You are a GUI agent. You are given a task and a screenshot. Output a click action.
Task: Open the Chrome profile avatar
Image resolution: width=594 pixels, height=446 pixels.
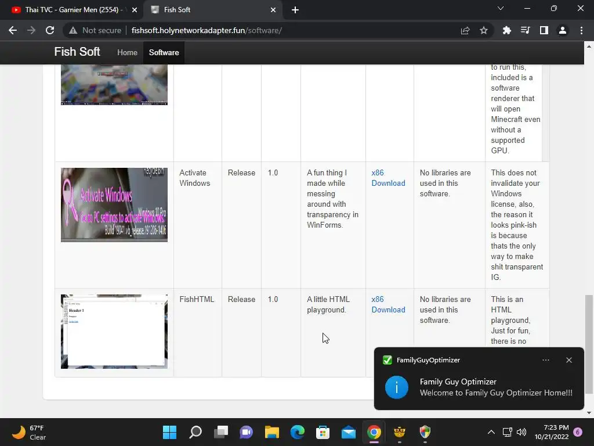[563, 30]
